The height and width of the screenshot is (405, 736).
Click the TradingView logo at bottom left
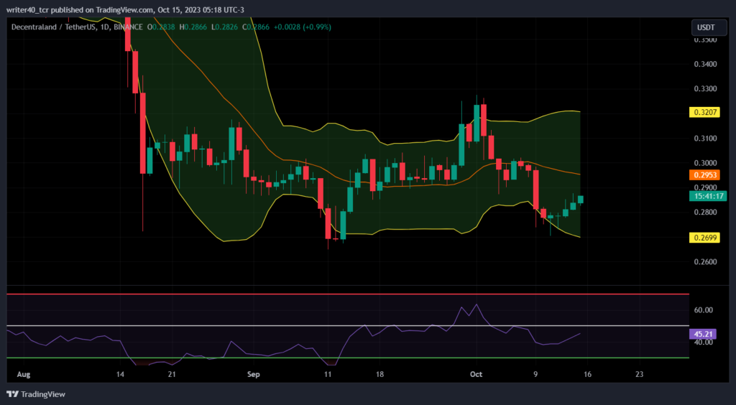click(36, 394)
